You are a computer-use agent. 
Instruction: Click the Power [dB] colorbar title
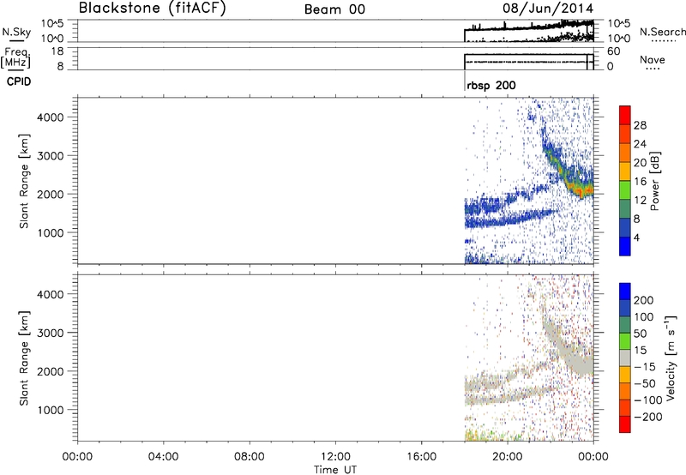point(654,181)
